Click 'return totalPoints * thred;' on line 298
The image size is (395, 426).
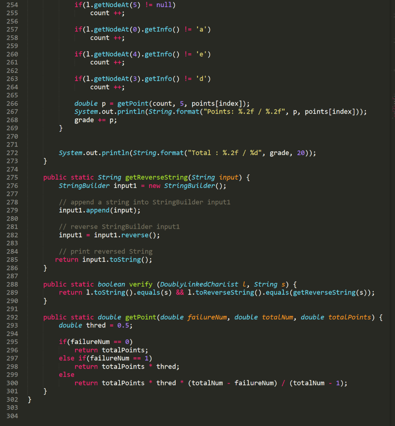point(127,367)
